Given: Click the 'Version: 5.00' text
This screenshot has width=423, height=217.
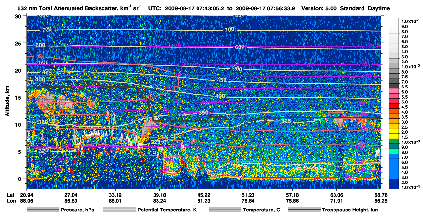Looking at the screenshot, I should coord(319,8).
